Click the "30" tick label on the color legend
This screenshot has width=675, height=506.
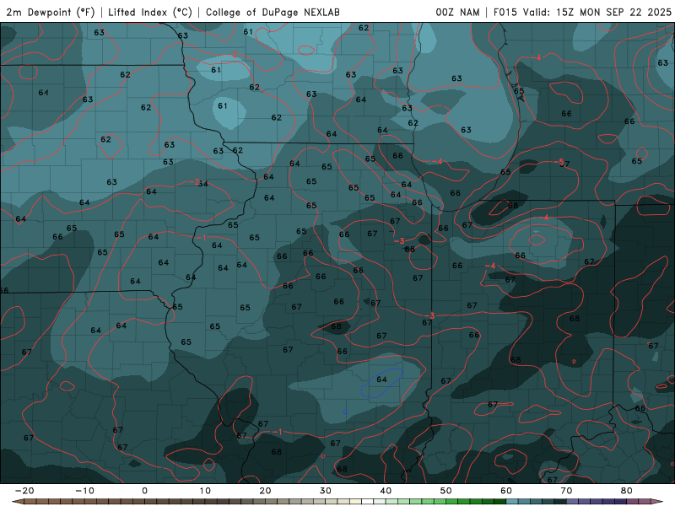coord(326,491)
